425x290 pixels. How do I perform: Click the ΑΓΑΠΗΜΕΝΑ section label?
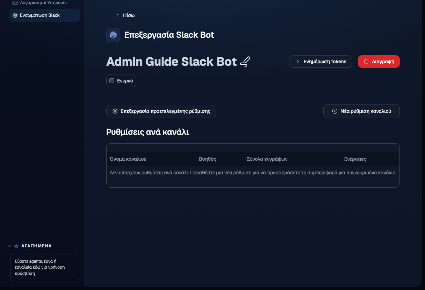(x=36, y=246)
